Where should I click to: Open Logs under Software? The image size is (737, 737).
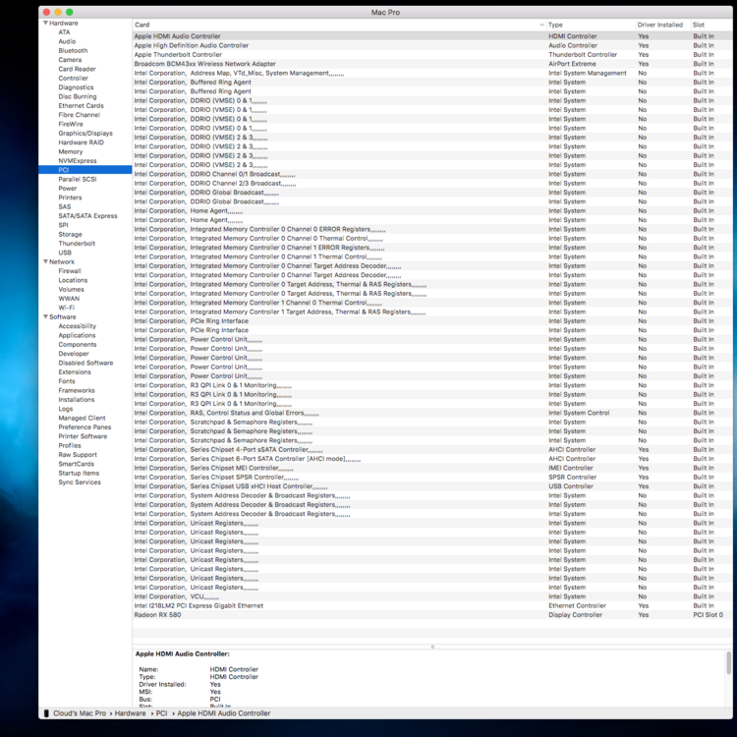tap(65, 409)
